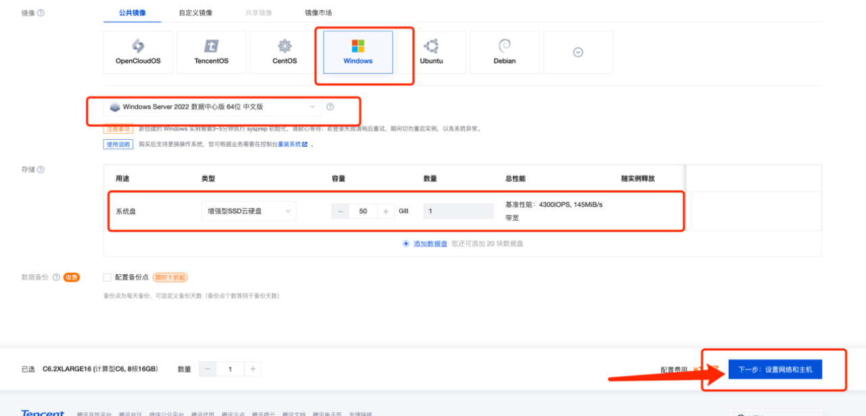Click selected C6.2XLARGE16 instance text
Screen dimensions: 866x416
point(100,369)
